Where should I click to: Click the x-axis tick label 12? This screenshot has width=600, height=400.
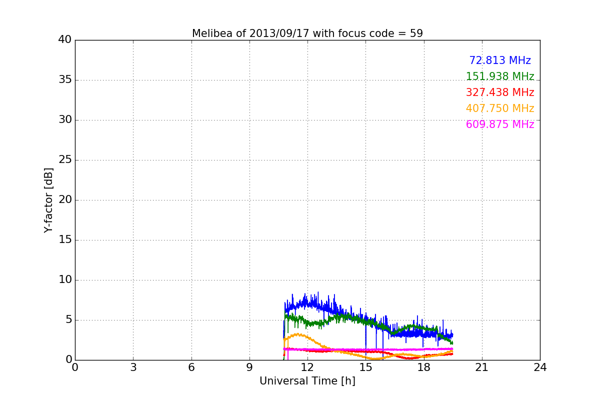[307, 367]
